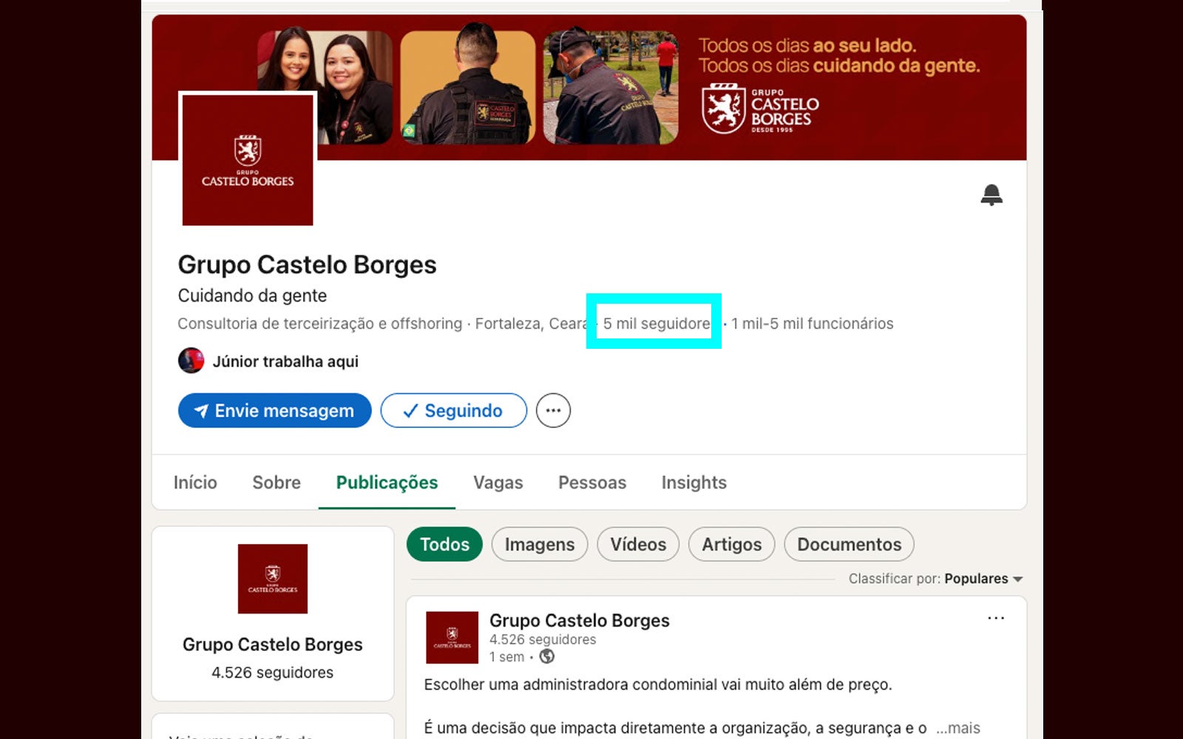Screen dimensions: 1183x739
Task: Open the Início tab
Action: pos(195,483)
